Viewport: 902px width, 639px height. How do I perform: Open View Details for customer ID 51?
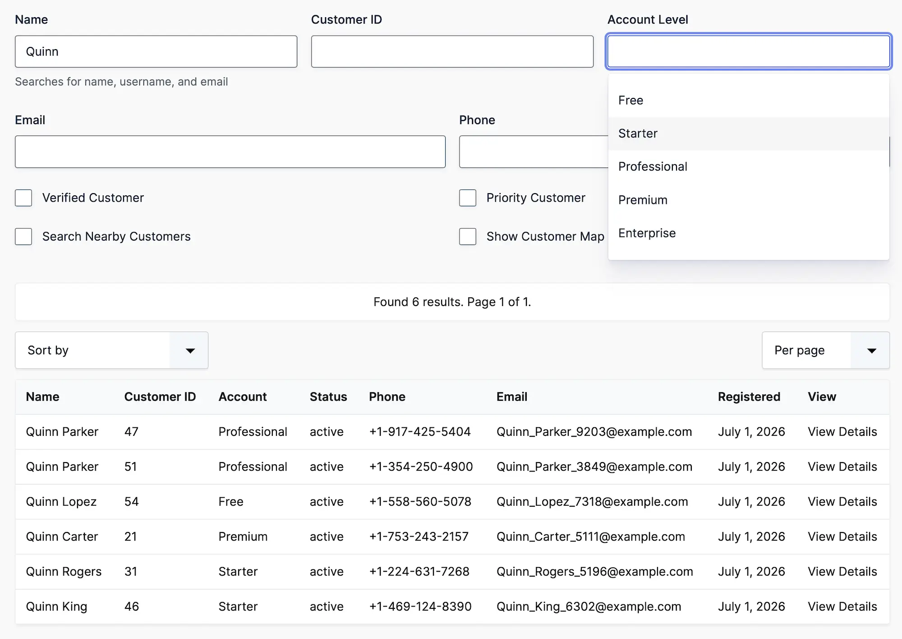(x=842, y=467)
